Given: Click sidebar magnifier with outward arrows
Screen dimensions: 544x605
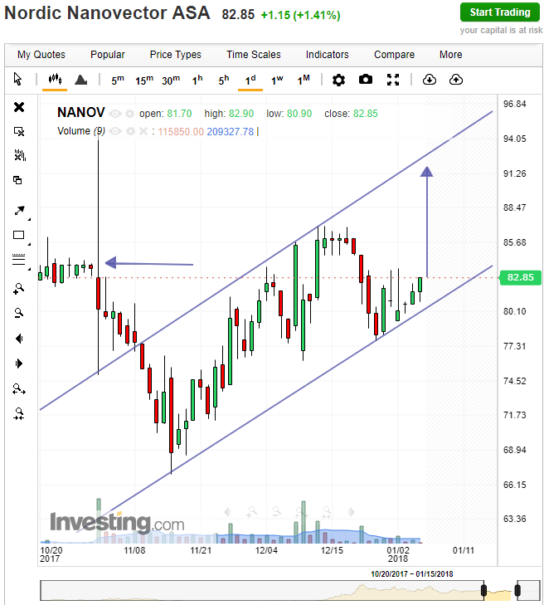Looking at the screenshot, I should click(x=19, y=389).
